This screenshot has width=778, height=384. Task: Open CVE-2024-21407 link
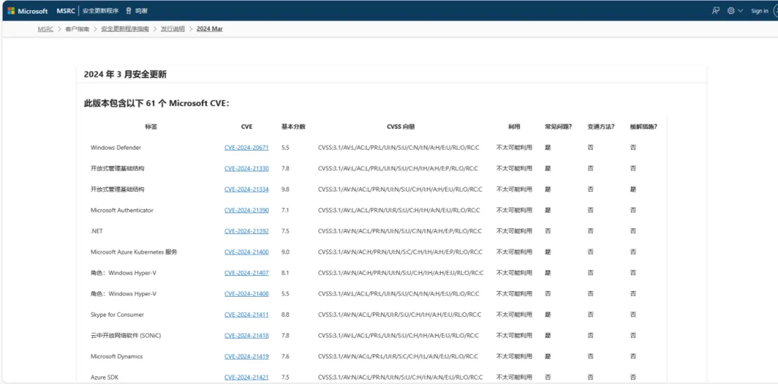tap(246, 272)
